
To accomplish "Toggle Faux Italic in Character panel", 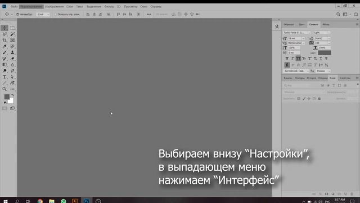I will coord(292,59).
